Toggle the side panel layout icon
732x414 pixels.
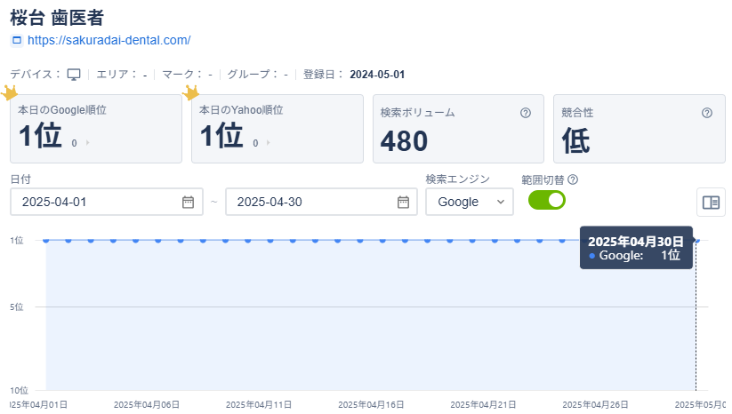(x=711, y=203)
